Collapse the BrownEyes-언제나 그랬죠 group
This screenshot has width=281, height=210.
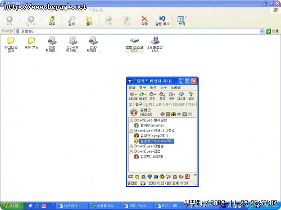coord(152,130)
